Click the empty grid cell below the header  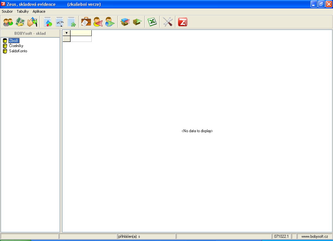[x=81, y=39]
